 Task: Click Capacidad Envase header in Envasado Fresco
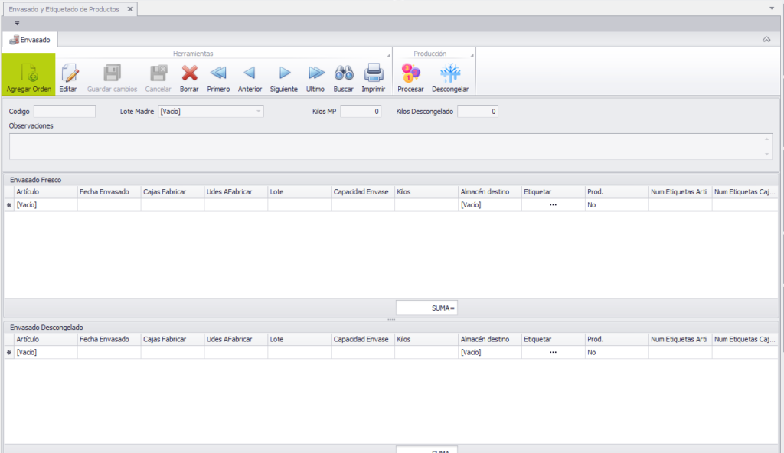(363, 191)
